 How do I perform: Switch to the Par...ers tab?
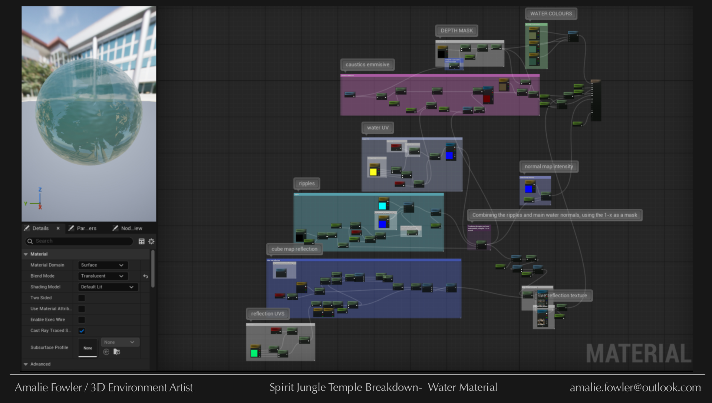(x=87, y=228)
